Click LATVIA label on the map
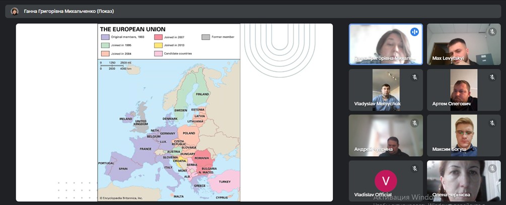 (x=200, y=116)
